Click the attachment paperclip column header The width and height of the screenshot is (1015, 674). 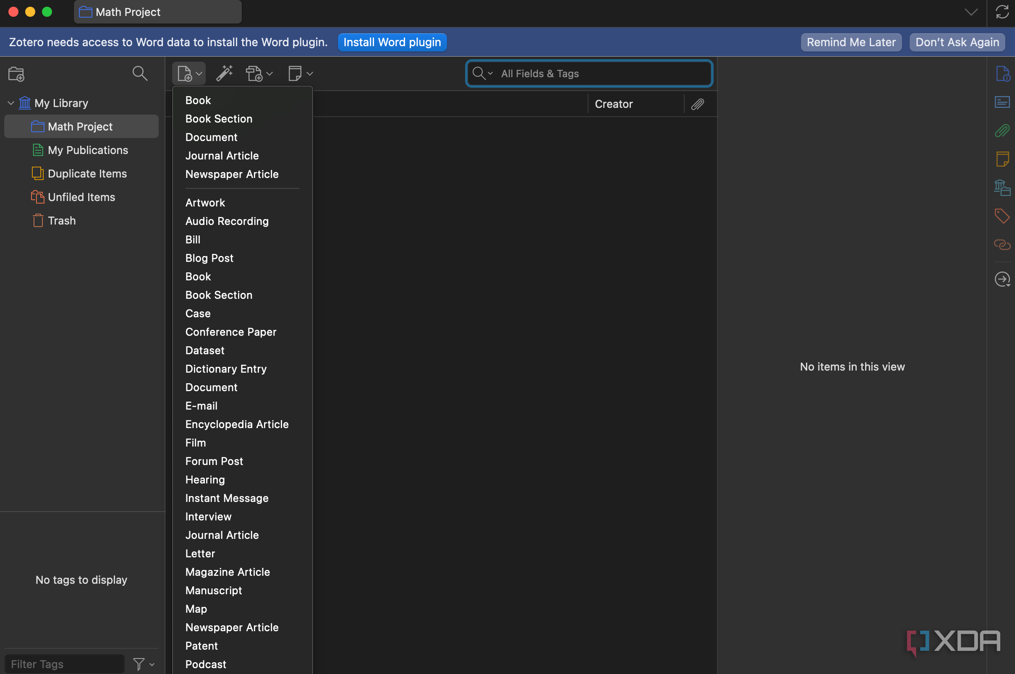697,104
